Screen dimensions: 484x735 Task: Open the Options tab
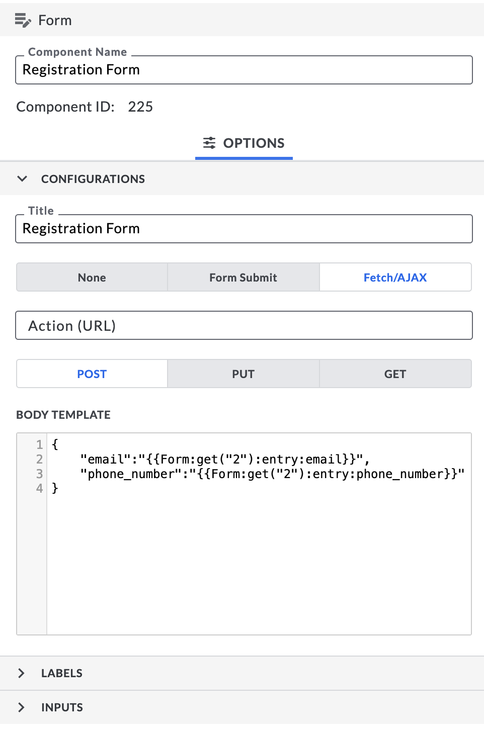point(244,143)
